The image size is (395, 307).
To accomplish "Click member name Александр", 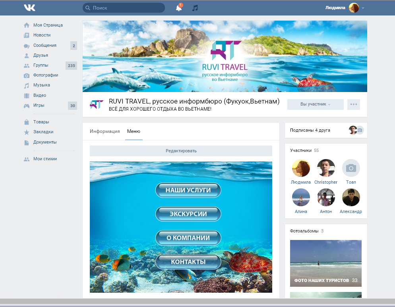I will [350, 212].
